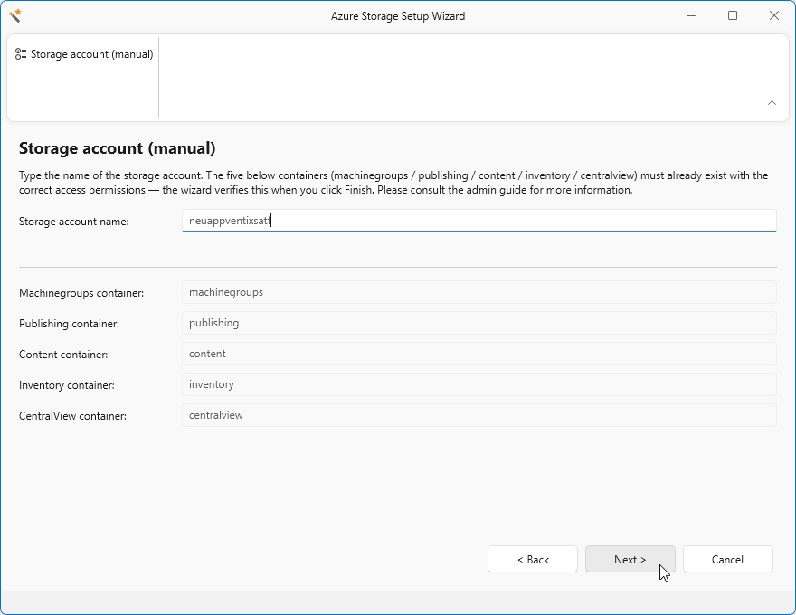Image resolution: width=796 pixels, height=615 pixels.
Task: Maximize the wizard window
Action: click(733, 15)
